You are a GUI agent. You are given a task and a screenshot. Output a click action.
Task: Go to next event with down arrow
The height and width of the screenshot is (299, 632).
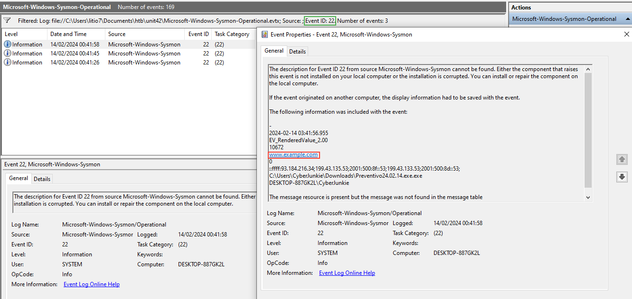(x=622, y=177)
